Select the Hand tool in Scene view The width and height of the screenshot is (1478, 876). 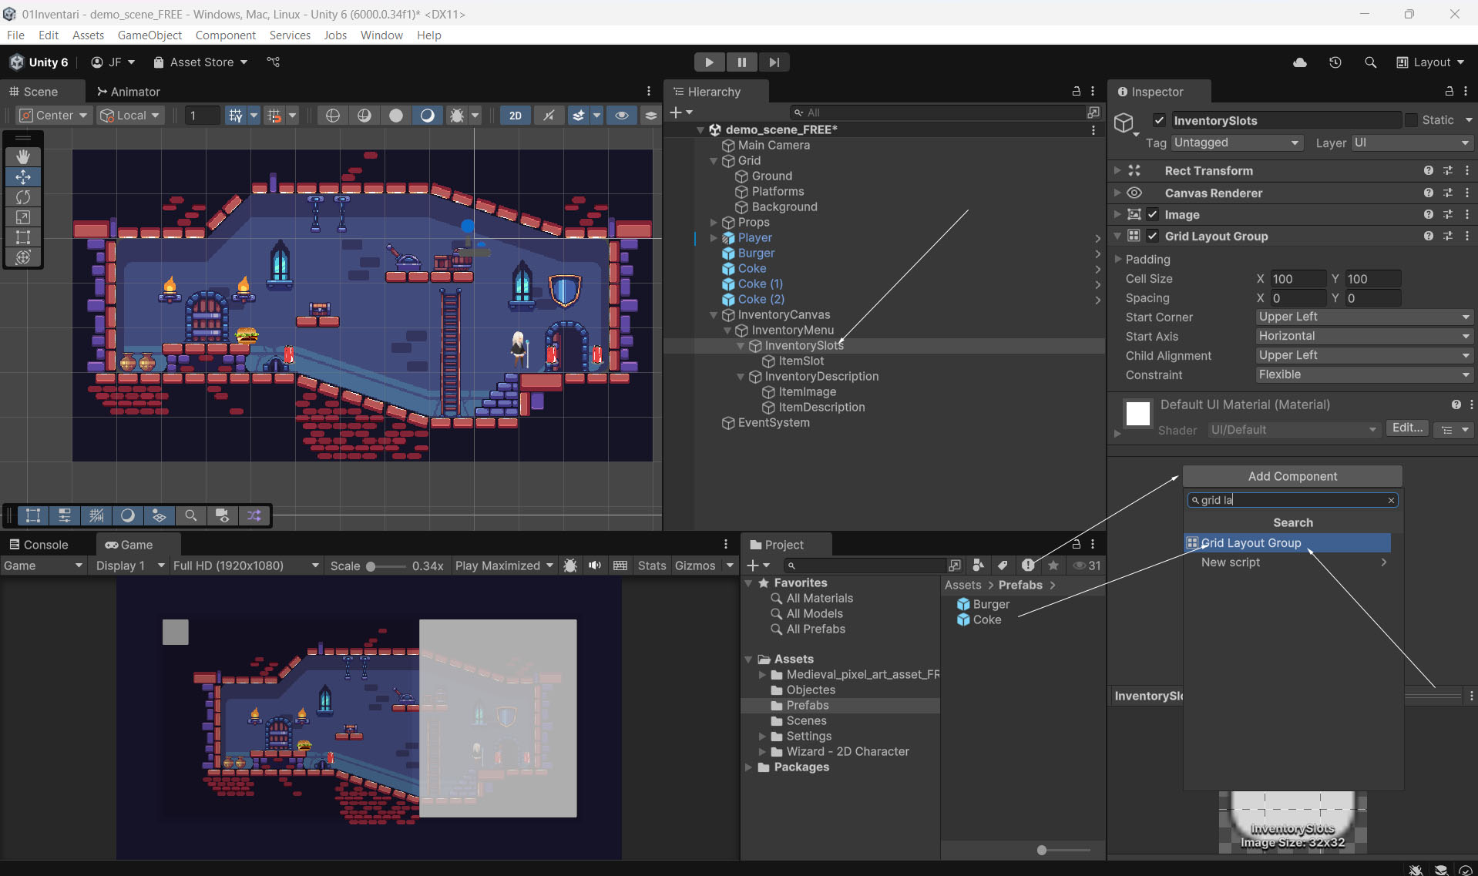pos(23,156)
